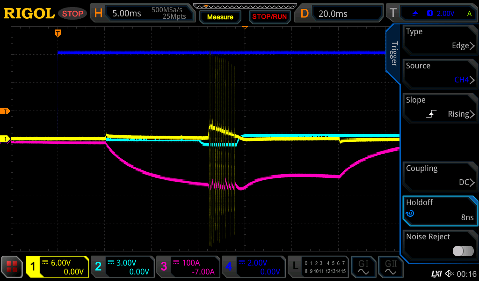Click the GII signal generator icon
This screenshot has width=479, height=281.
391,267
